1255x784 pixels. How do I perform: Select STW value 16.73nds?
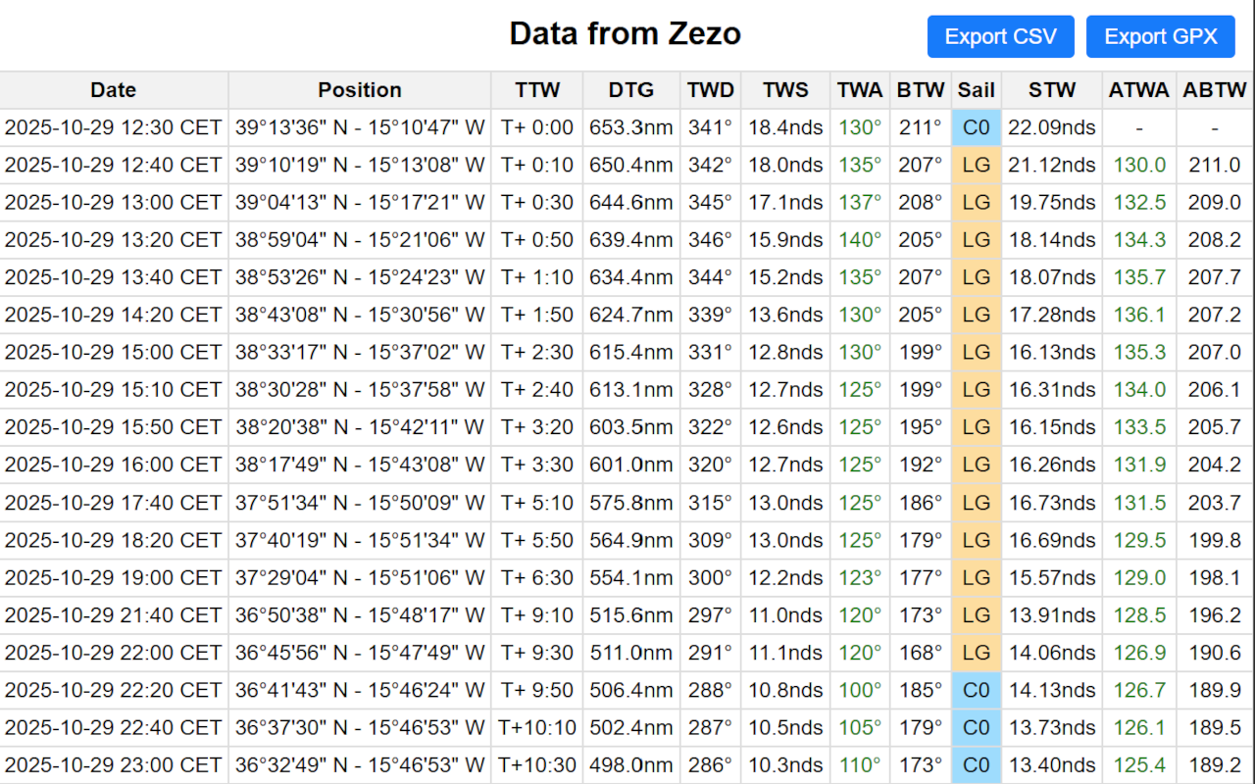click(1052, 503)
